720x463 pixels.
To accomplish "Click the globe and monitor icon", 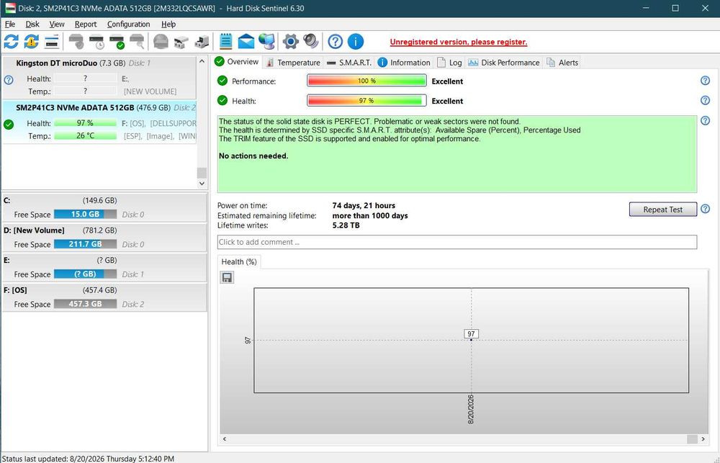I will (x=266, y=42).
